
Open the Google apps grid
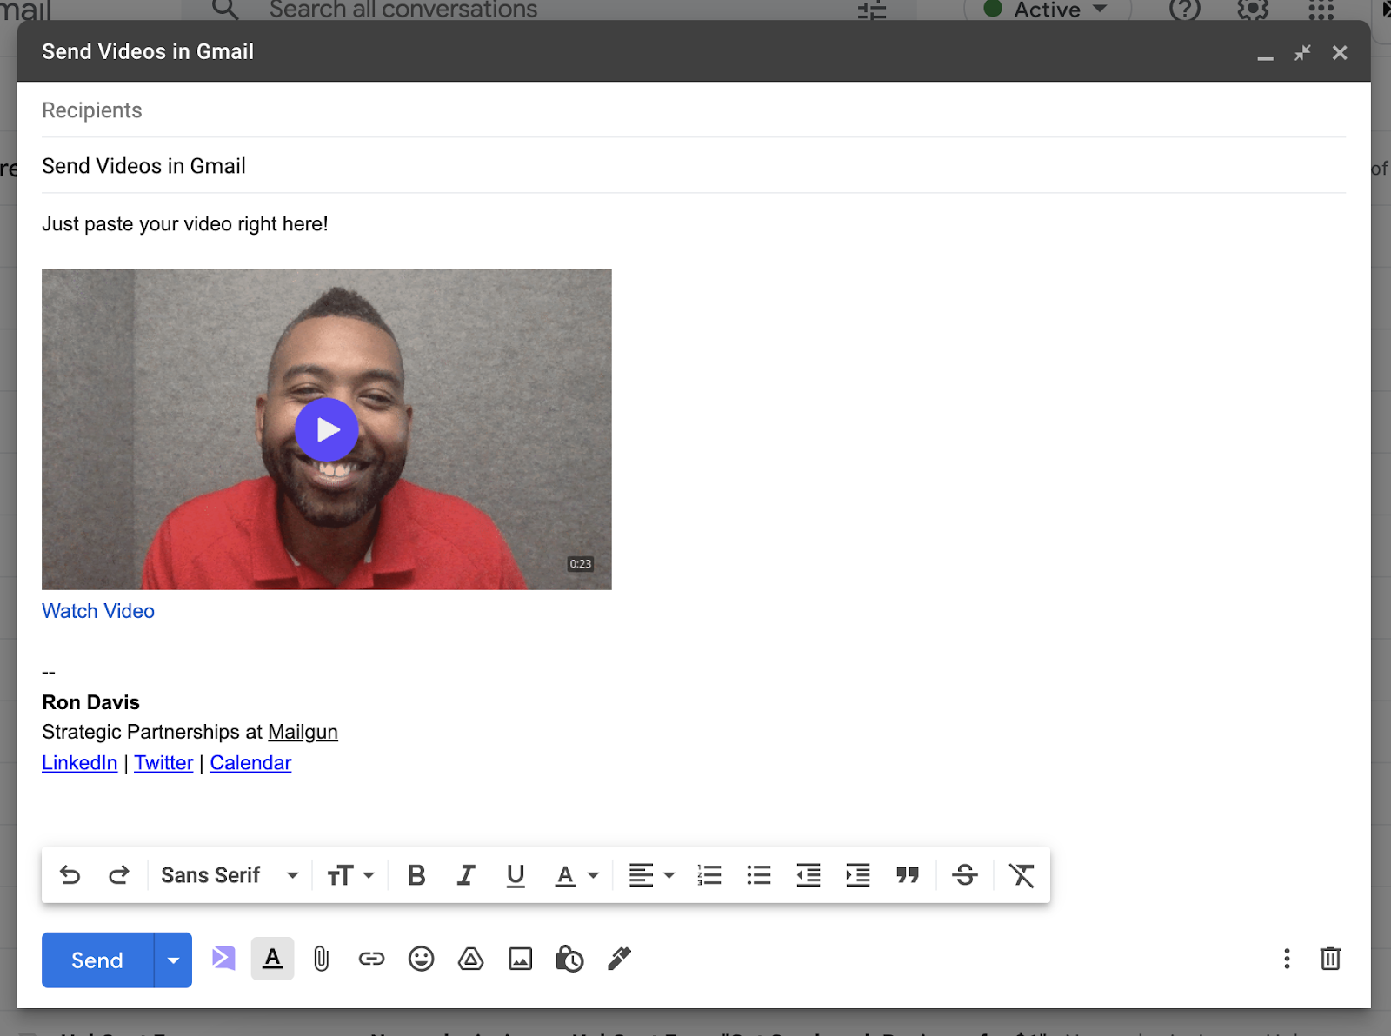click(1321, 10)
